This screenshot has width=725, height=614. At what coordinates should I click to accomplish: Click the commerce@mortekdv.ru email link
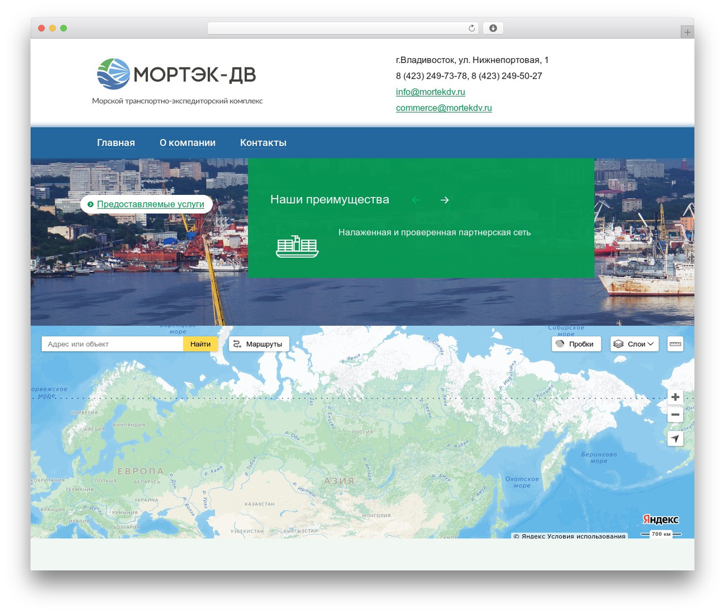pos(444,108)
